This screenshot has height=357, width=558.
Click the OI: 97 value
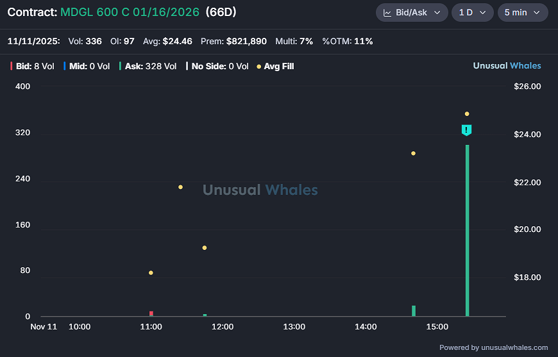[x=122, y=41]
